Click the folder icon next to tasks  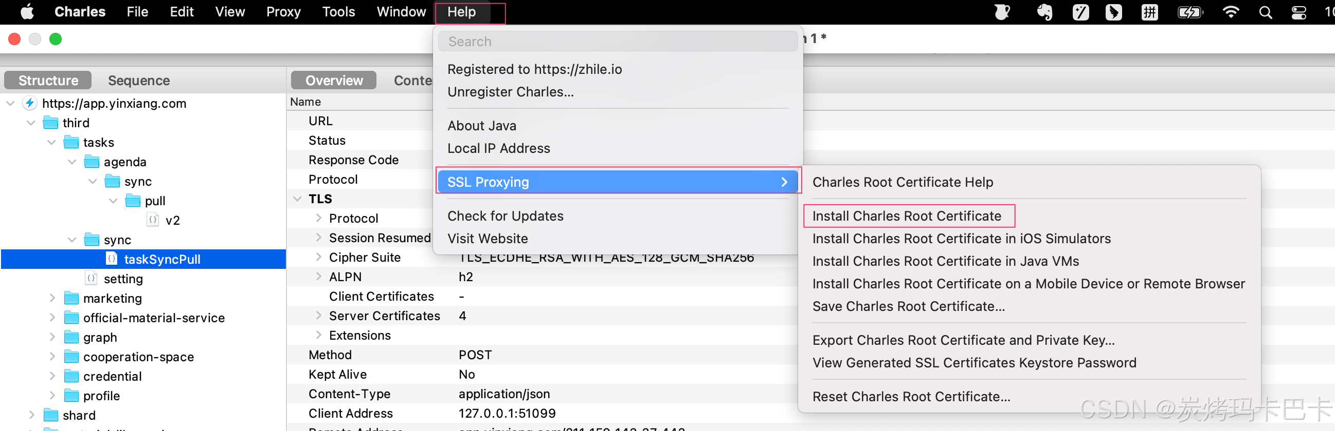pyautogui.click(x=71, y=142)
